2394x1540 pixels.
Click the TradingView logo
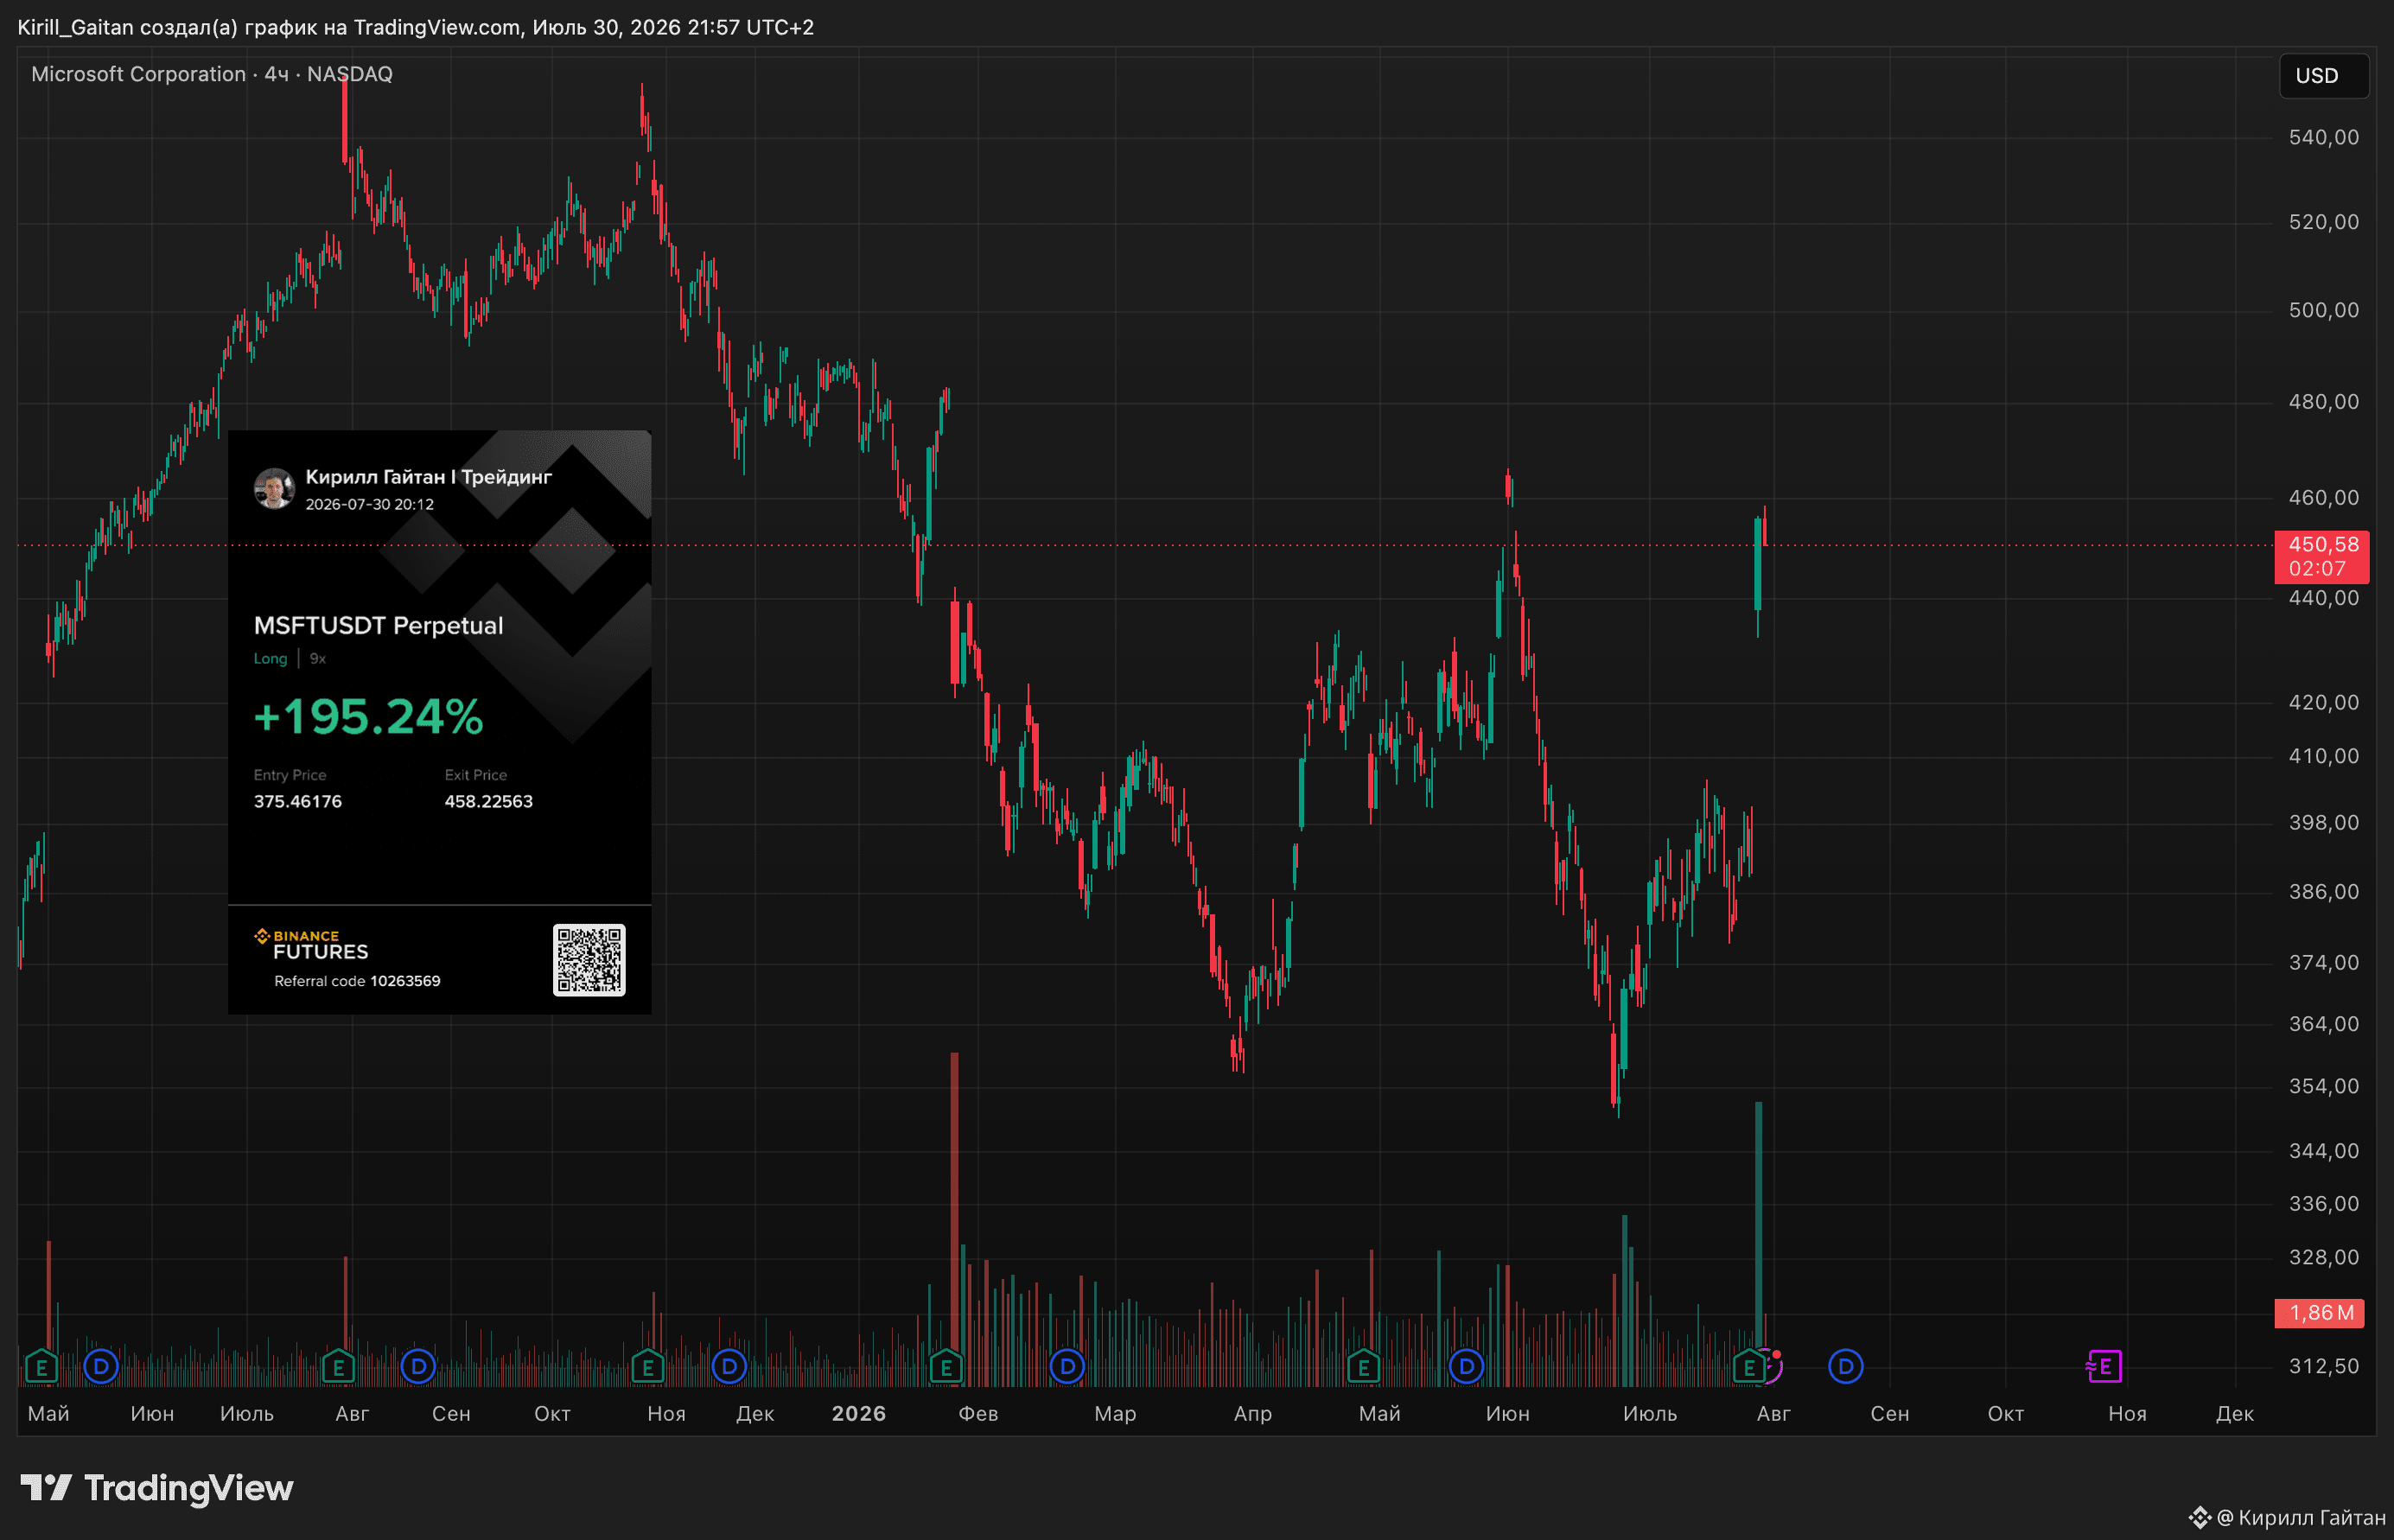click(x=157, y=1488)
